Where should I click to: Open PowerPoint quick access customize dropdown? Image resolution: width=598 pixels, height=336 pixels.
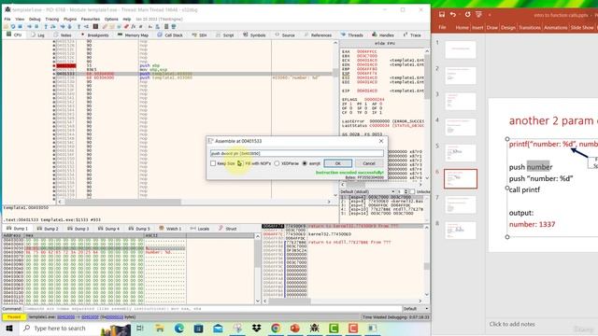[x=490, y=15]
